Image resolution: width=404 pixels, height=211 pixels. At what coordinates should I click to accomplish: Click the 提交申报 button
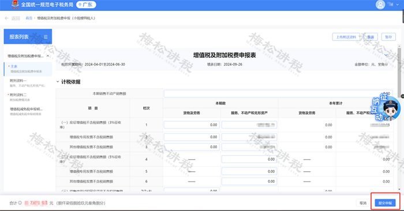click(x=385, y=203)
